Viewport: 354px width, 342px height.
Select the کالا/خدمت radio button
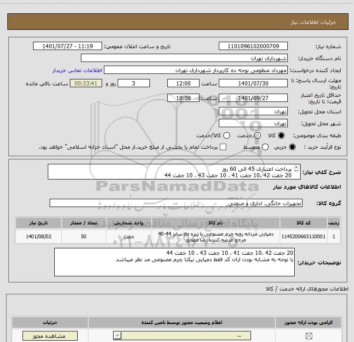[x=227, y=135]
